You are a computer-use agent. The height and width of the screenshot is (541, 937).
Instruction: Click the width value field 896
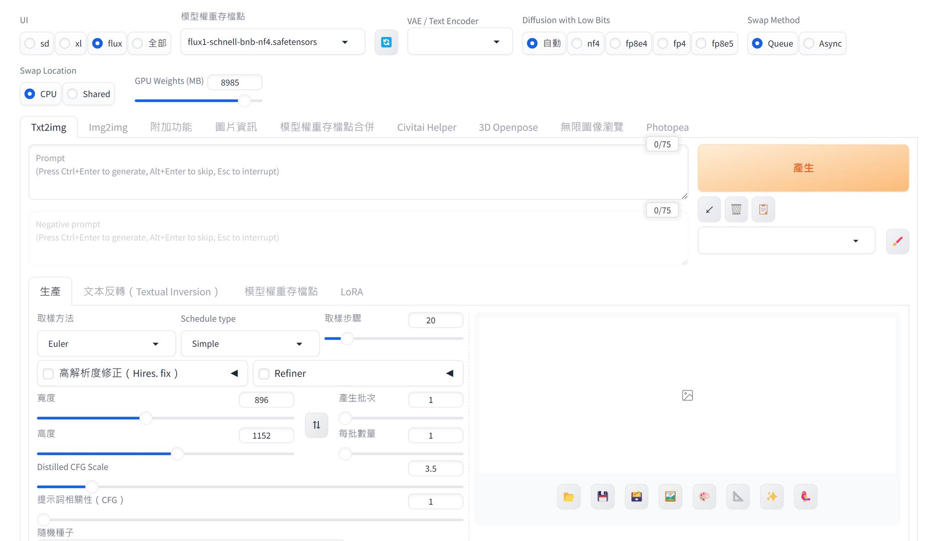(x=266, y=400)
